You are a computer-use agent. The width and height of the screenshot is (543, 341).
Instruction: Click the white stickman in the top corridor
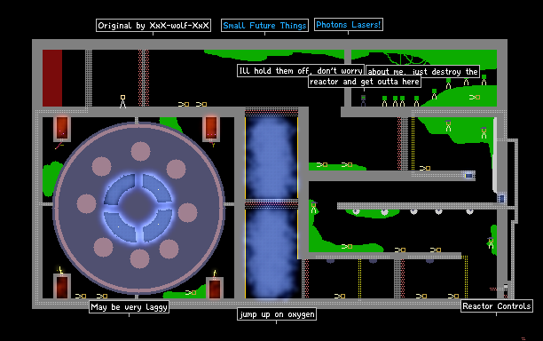click(122, 101)
